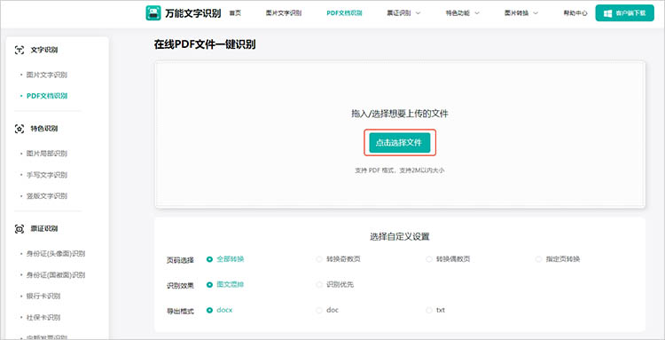Choose doc export format

[327, 311]
